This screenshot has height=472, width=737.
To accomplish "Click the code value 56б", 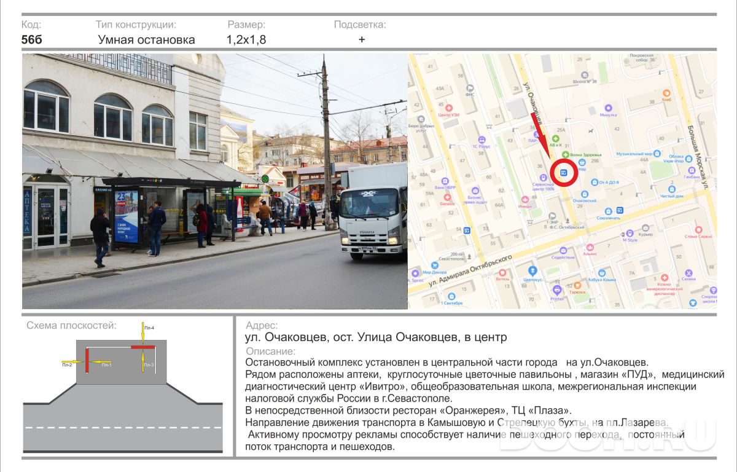I will tap(32, 40).
